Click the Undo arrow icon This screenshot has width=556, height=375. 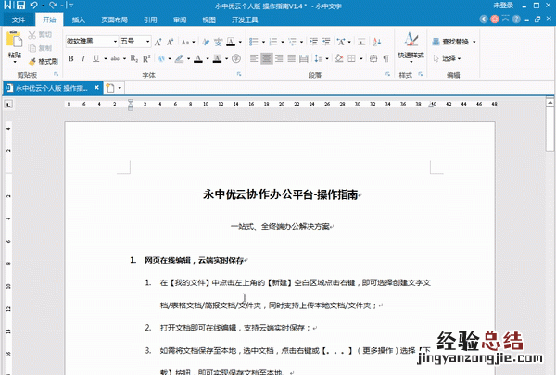click(34, 6)
